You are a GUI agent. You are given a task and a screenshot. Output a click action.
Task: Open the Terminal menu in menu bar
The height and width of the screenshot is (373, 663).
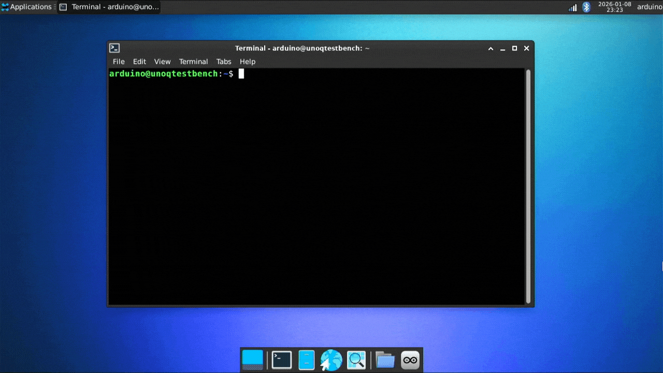(193, 62)
